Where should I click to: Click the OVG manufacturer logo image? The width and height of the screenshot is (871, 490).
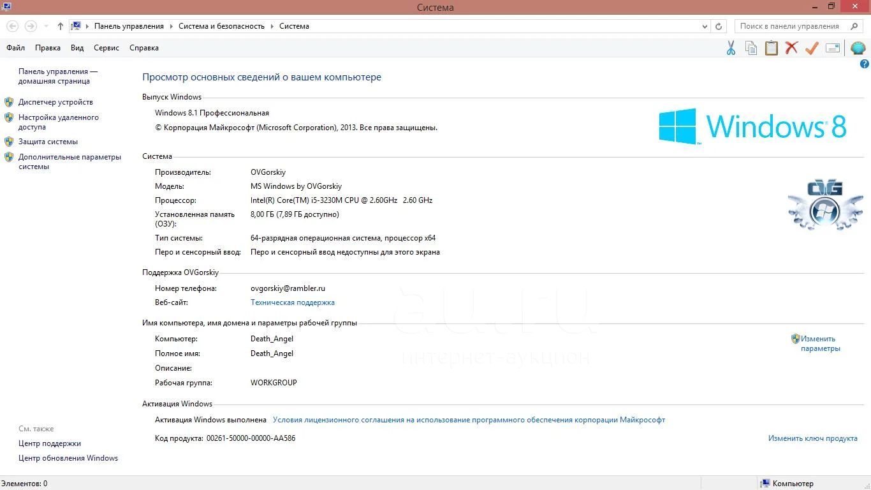point(825,205)
